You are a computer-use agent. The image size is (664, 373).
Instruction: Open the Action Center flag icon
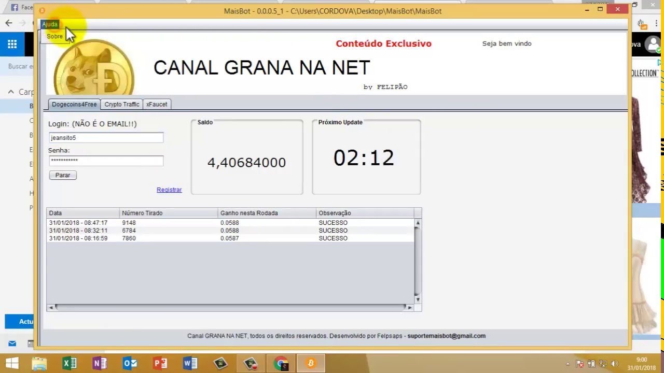tap(580, 364)
